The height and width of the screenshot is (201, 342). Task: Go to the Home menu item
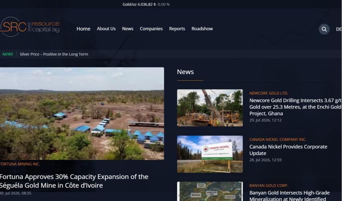click(x=83, y=29)
